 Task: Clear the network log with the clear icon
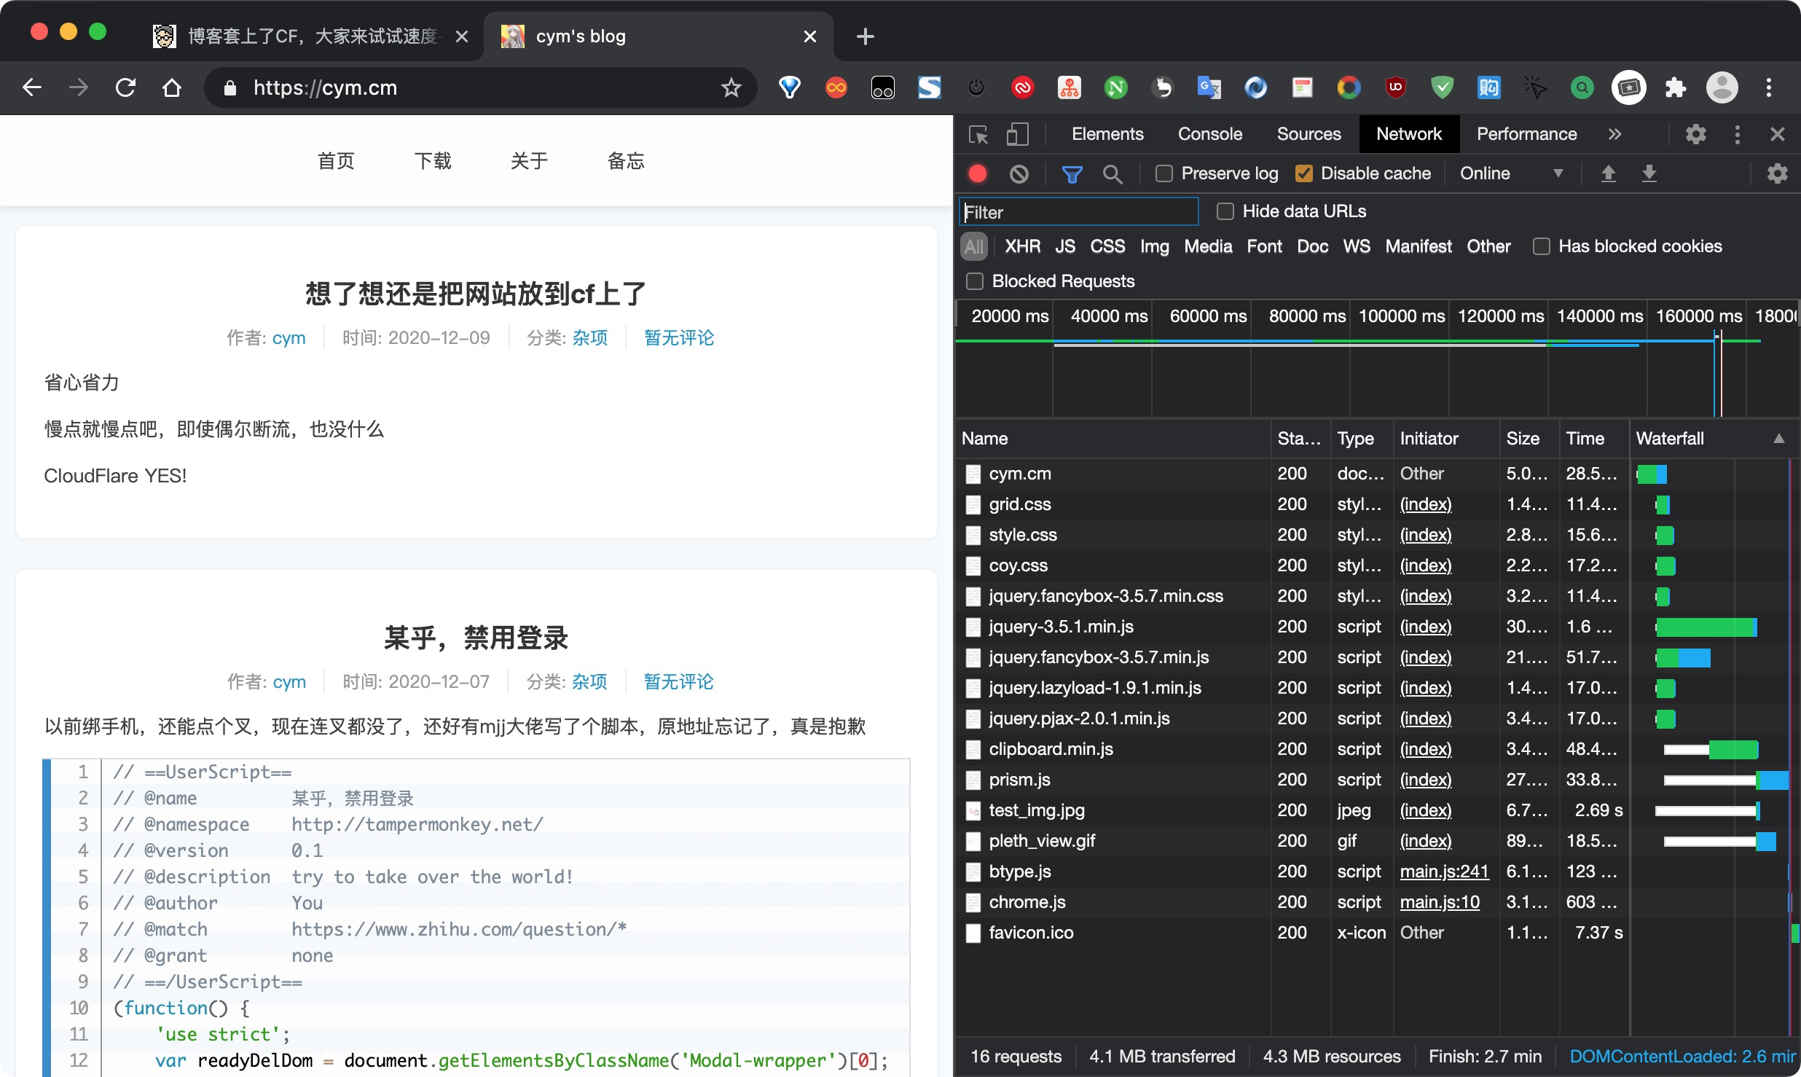click(x=1019, y=173)
